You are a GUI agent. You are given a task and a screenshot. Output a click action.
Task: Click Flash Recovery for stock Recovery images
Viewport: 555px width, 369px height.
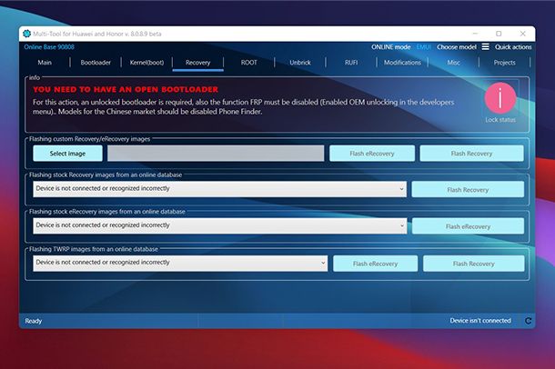468,190
